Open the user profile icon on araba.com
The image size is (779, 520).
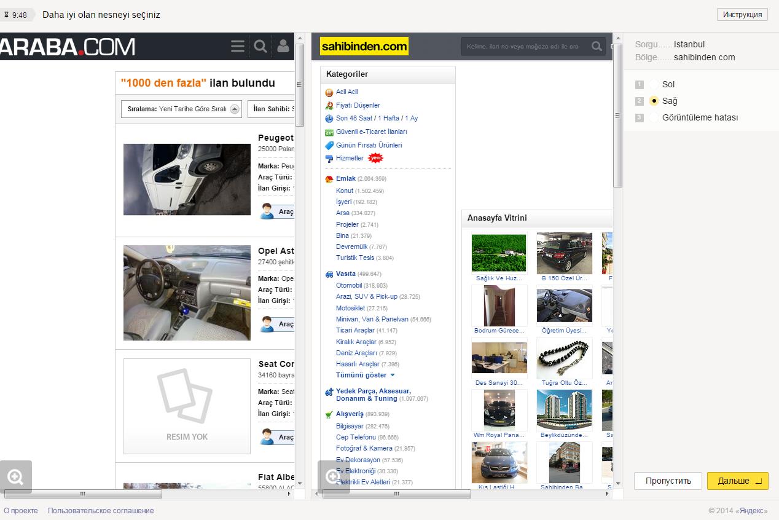point(283,46)
